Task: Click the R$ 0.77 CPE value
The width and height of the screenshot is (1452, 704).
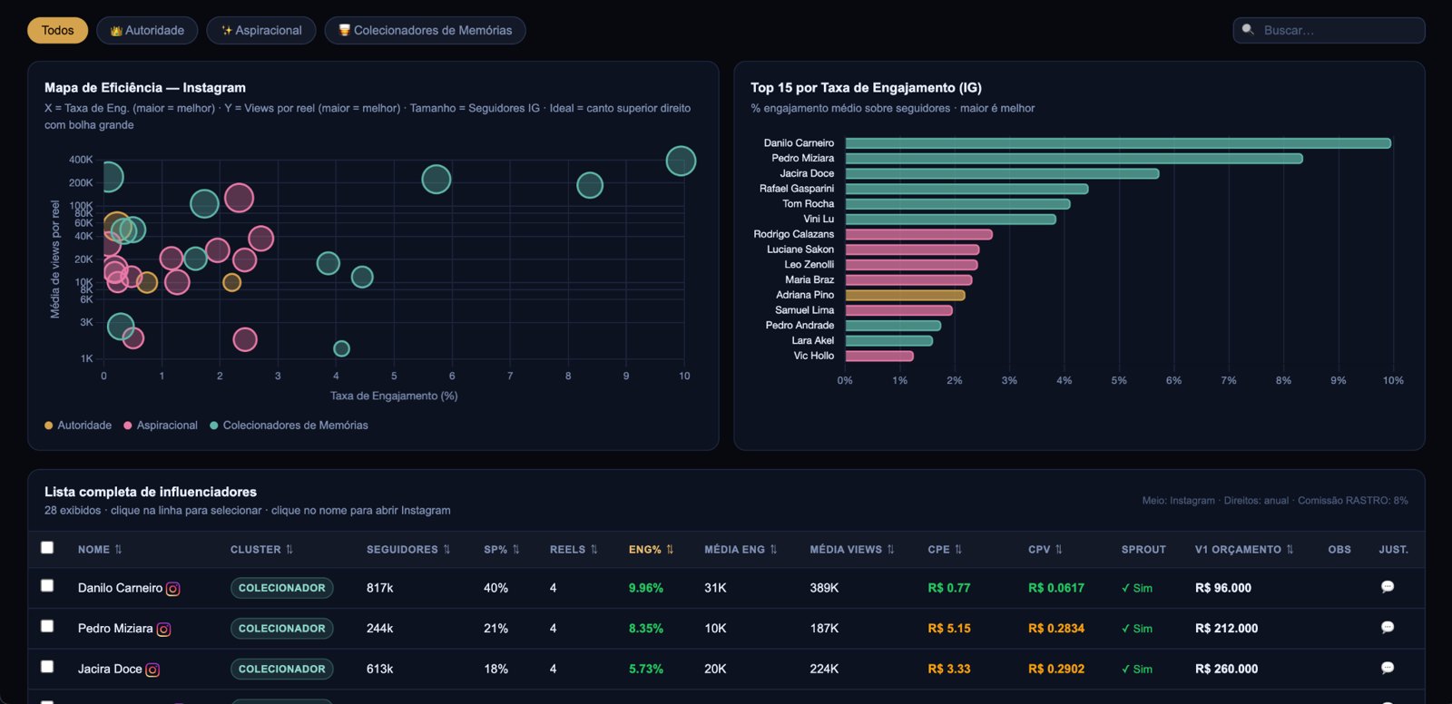Action: tap(948, 588)
